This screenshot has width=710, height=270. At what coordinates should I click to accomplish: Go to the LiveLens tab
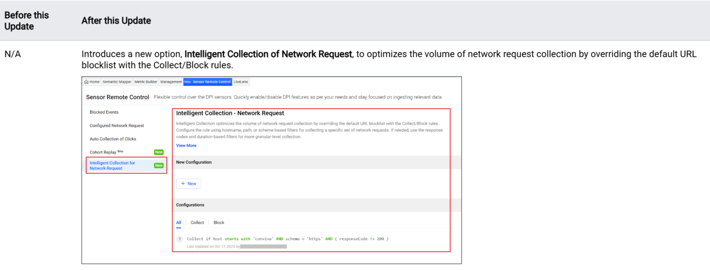(241, 82)
